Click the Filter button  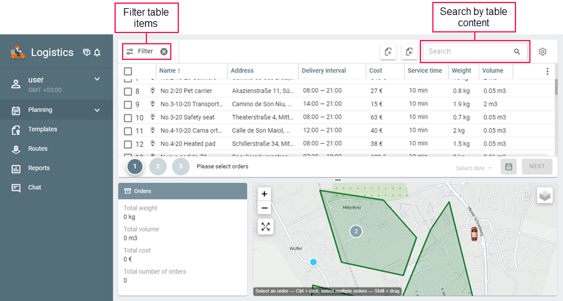(139, 52)
